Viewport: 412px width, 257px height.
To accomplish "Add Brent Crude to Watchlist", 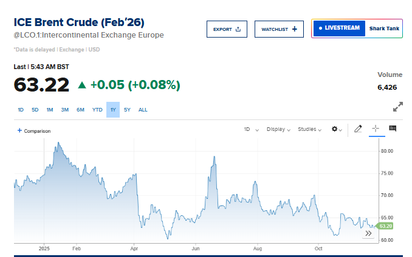I will [279, 29].
